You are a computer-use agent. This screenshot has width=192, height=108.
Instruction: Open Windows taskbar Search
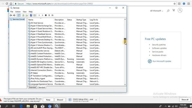coord(7,106)
